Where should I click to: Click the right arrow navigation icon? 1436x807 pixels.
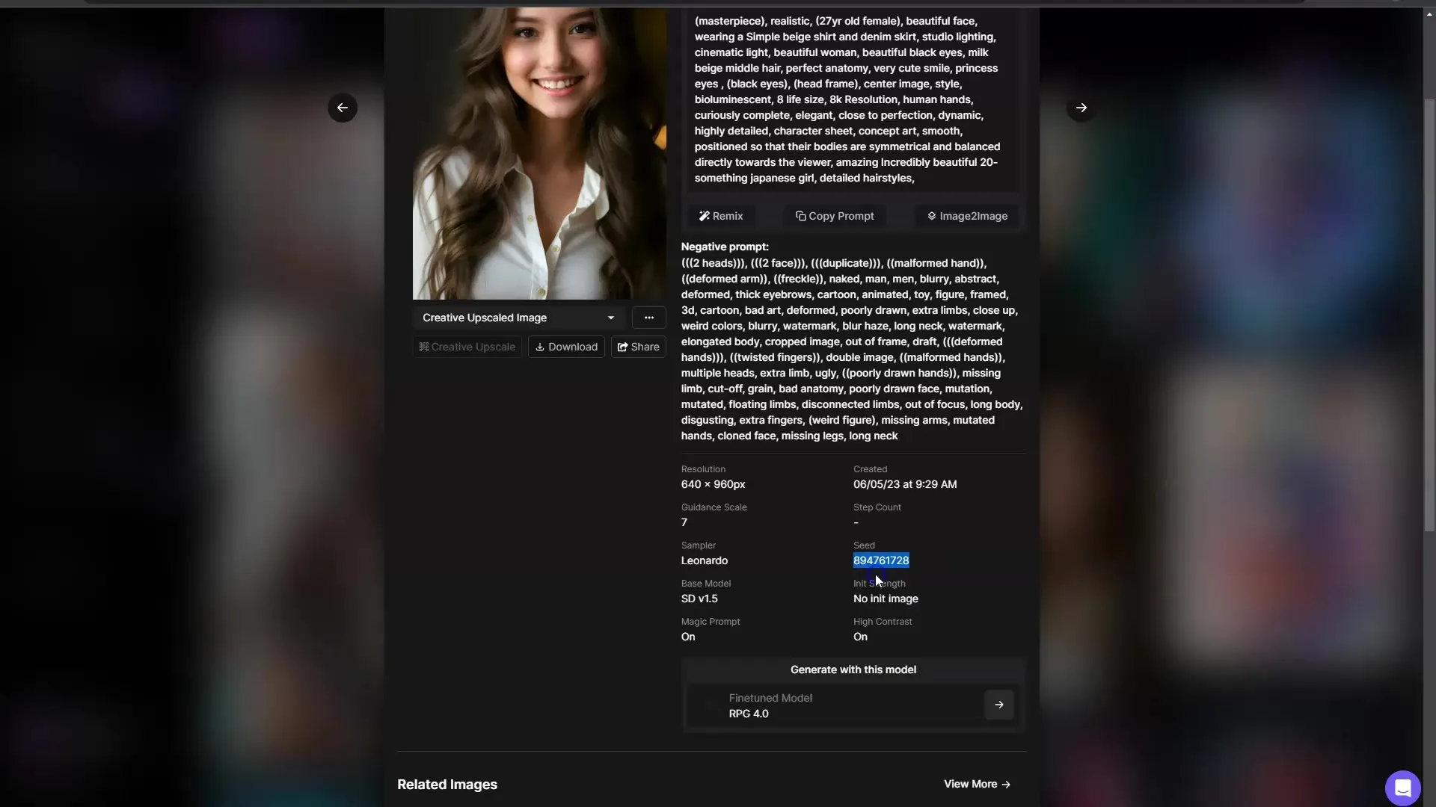coord(1081,108)
